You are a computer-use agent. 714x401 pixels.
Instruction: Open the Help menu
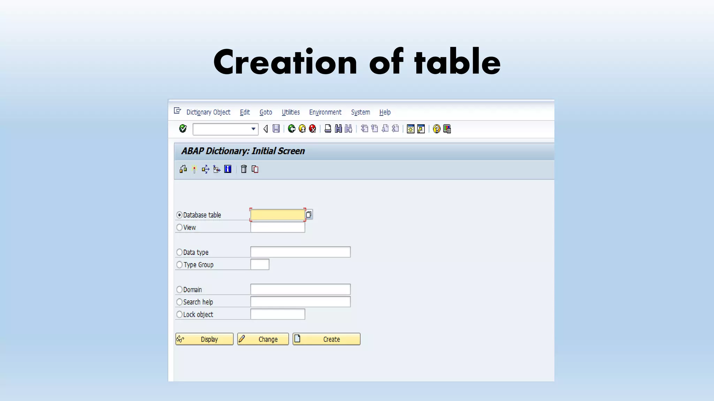coord(385,112)
